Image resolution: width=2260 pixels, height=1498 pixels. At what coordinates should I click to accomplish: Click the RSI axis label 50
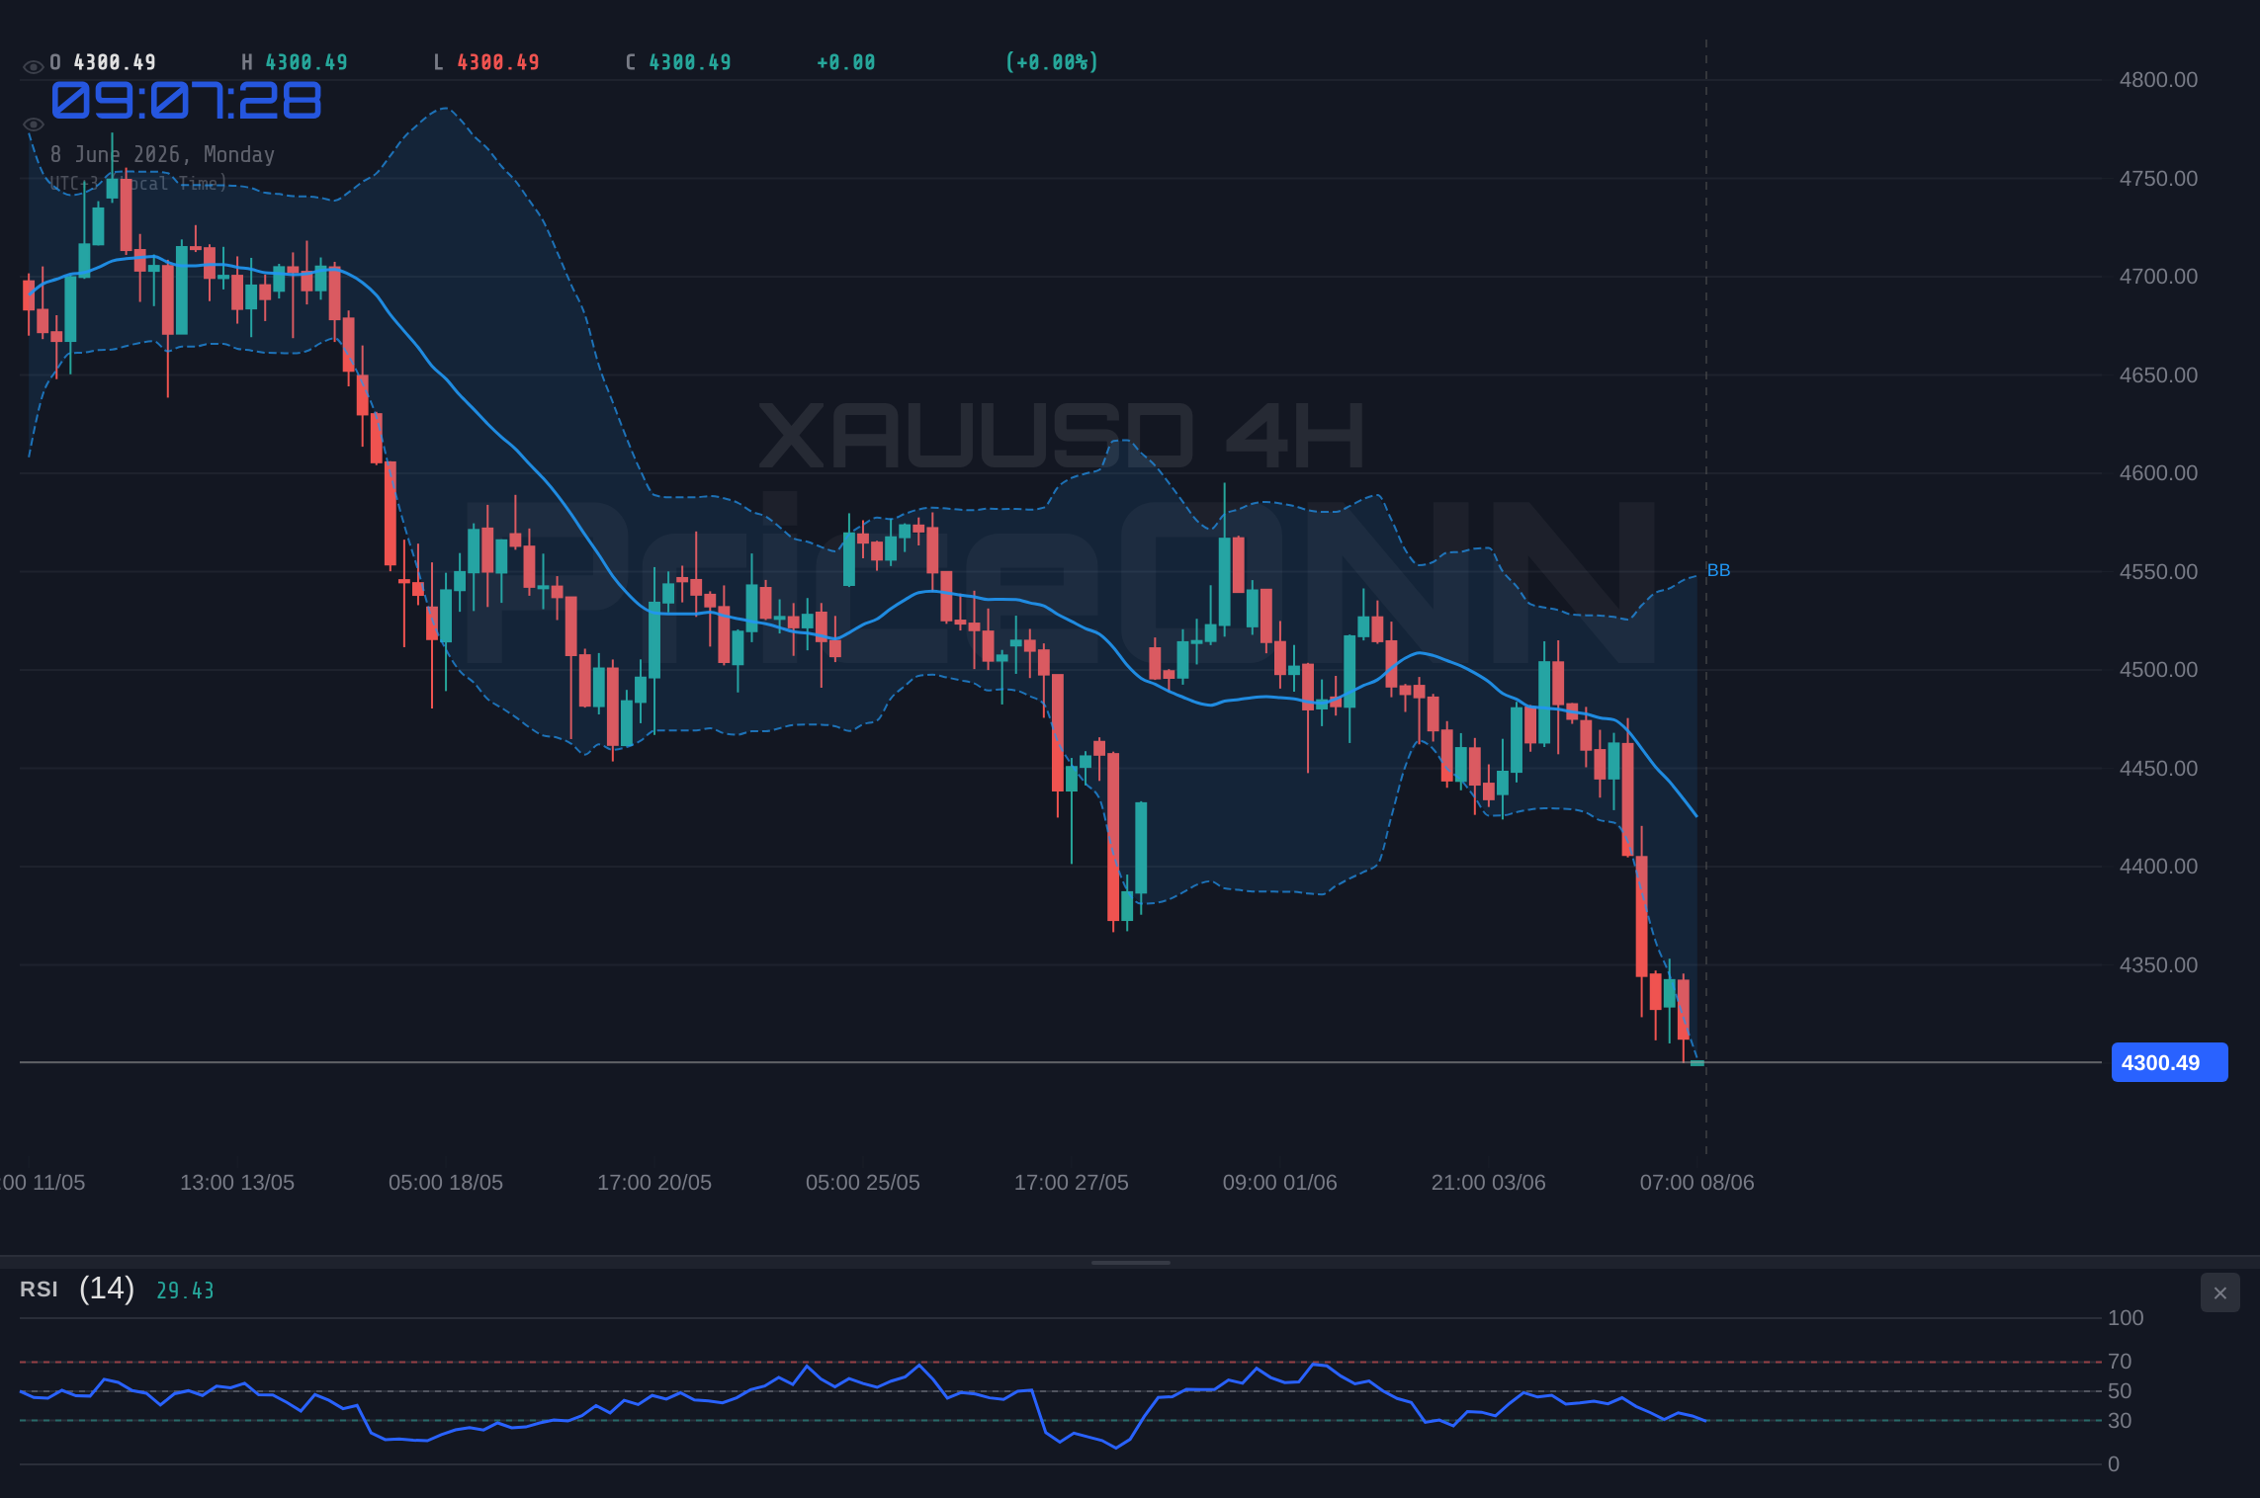coord(2120,1391)
